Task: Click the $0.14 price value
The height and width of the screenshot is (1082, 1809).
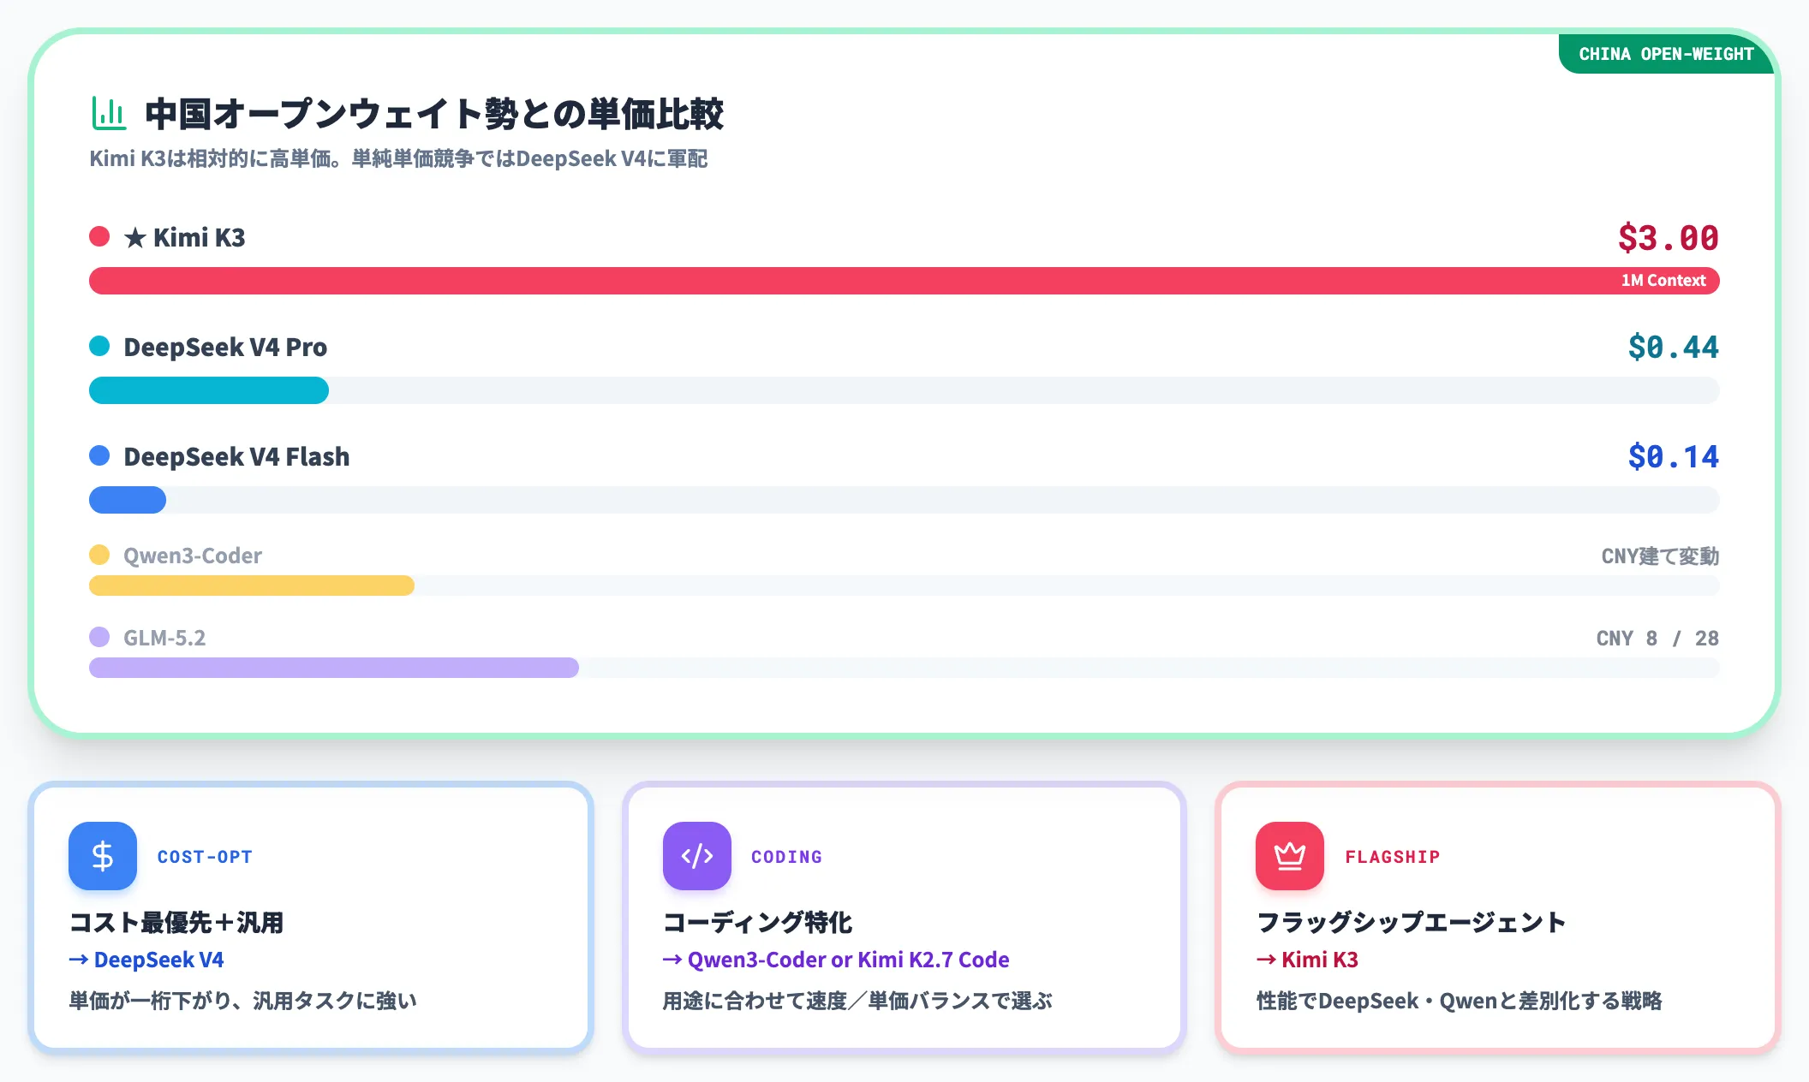Action: pyautogui.click(x=1674, y=457)
